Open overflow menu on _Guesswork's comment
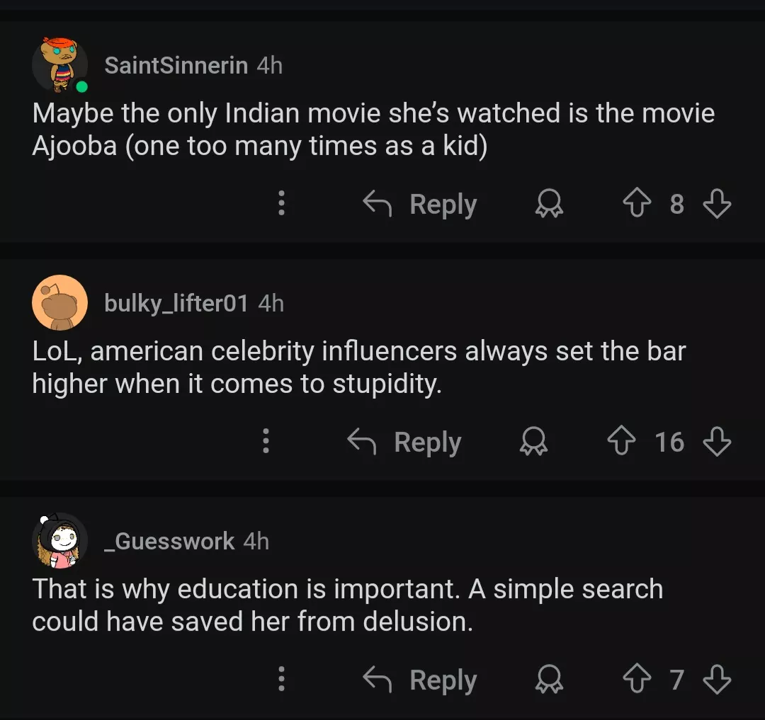 281,680
